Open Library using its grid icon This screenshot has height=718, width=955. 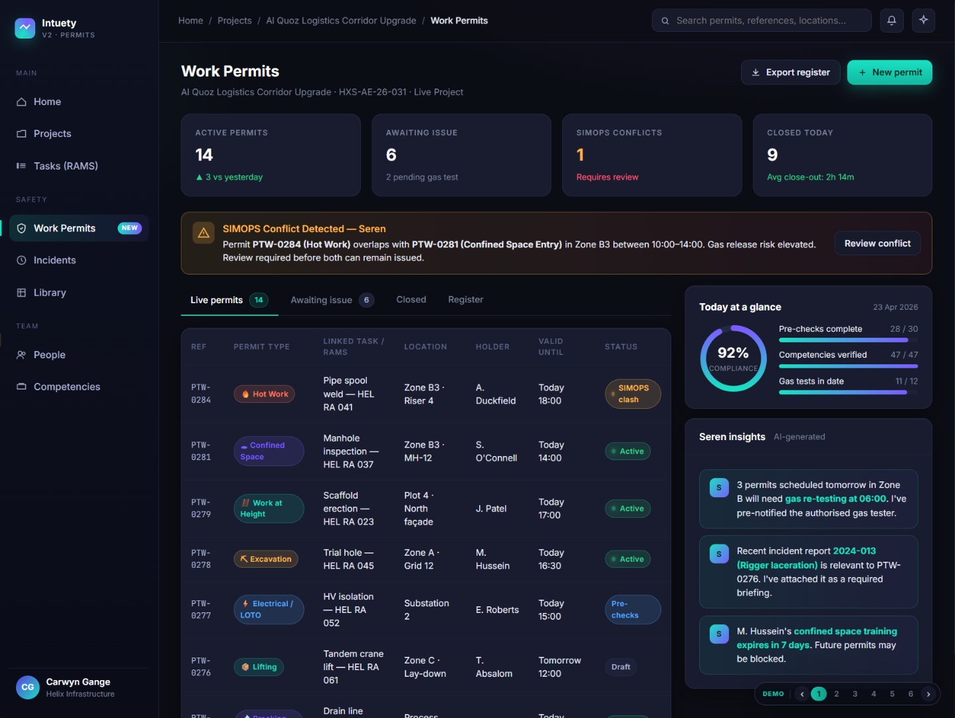click(21, 293)
